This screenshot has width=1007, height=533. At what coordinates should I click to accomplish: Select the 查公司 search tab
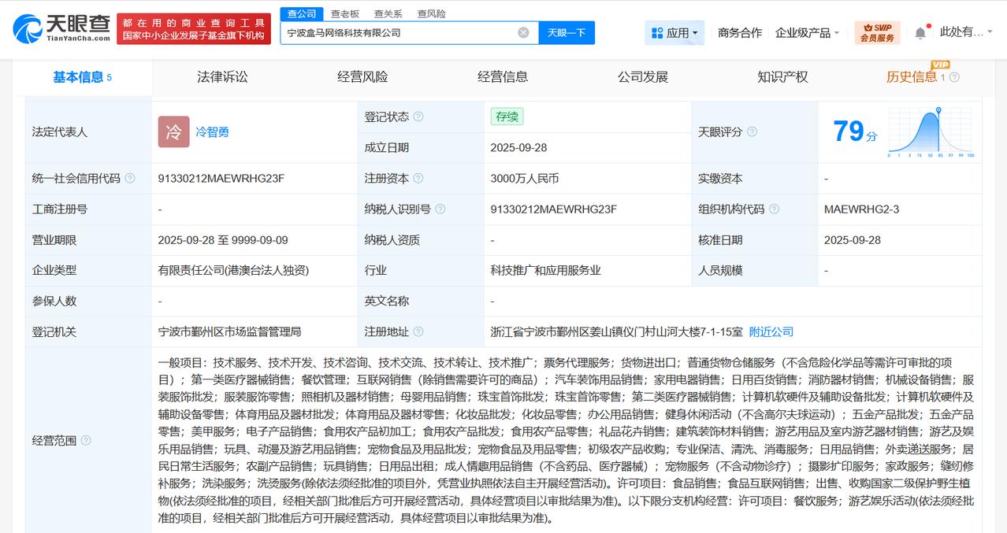302,13
